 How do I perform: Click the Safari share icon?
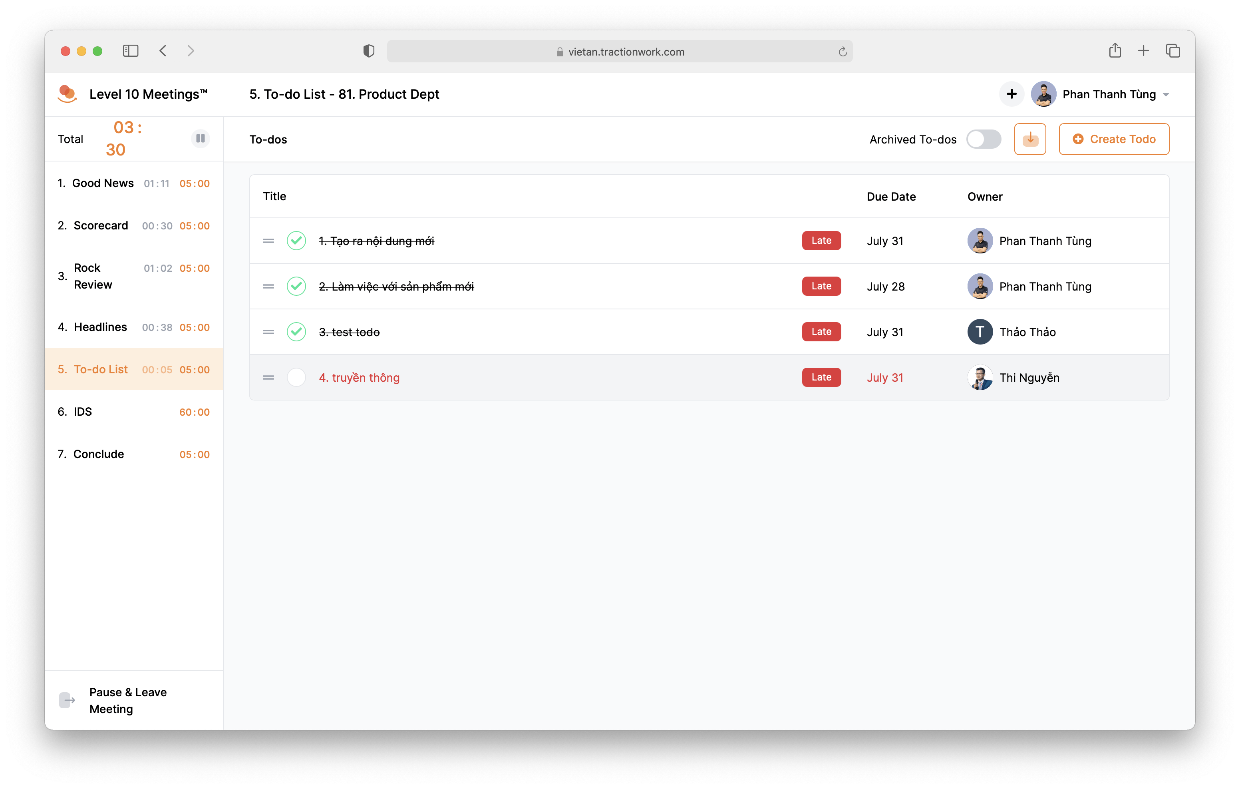point(1115,50)
